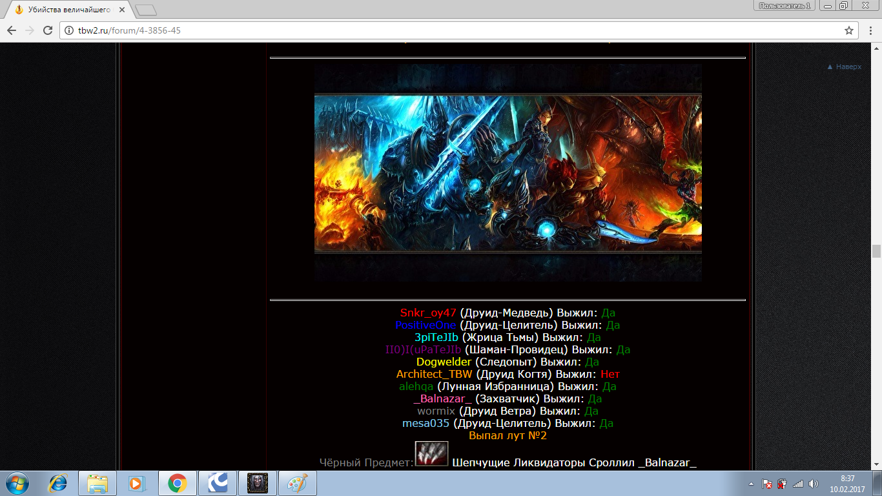Screen dimensions: 882x496
Task: Click the Show desktop strip
Action: tap(877, 483)
